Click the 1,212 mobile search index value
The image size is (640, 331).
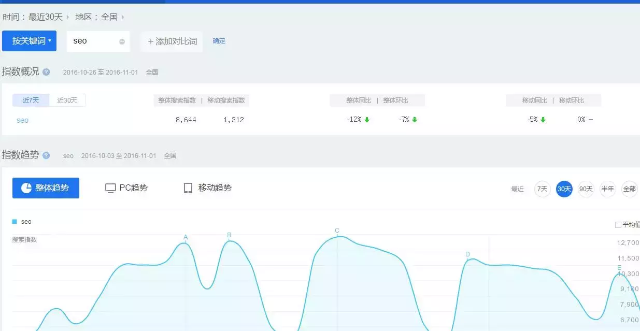click(x=234, y=120)
